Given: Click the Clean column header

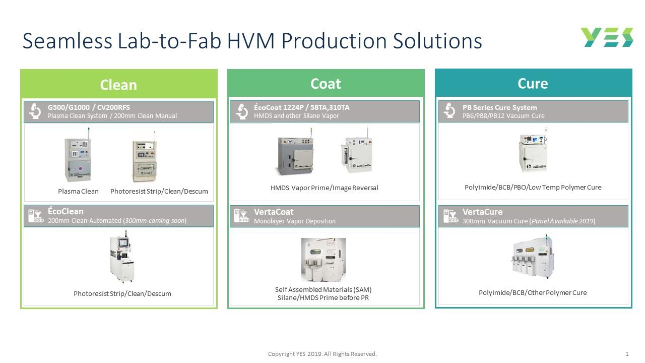Looking at the screenshot, I should [x=119, y=84].
